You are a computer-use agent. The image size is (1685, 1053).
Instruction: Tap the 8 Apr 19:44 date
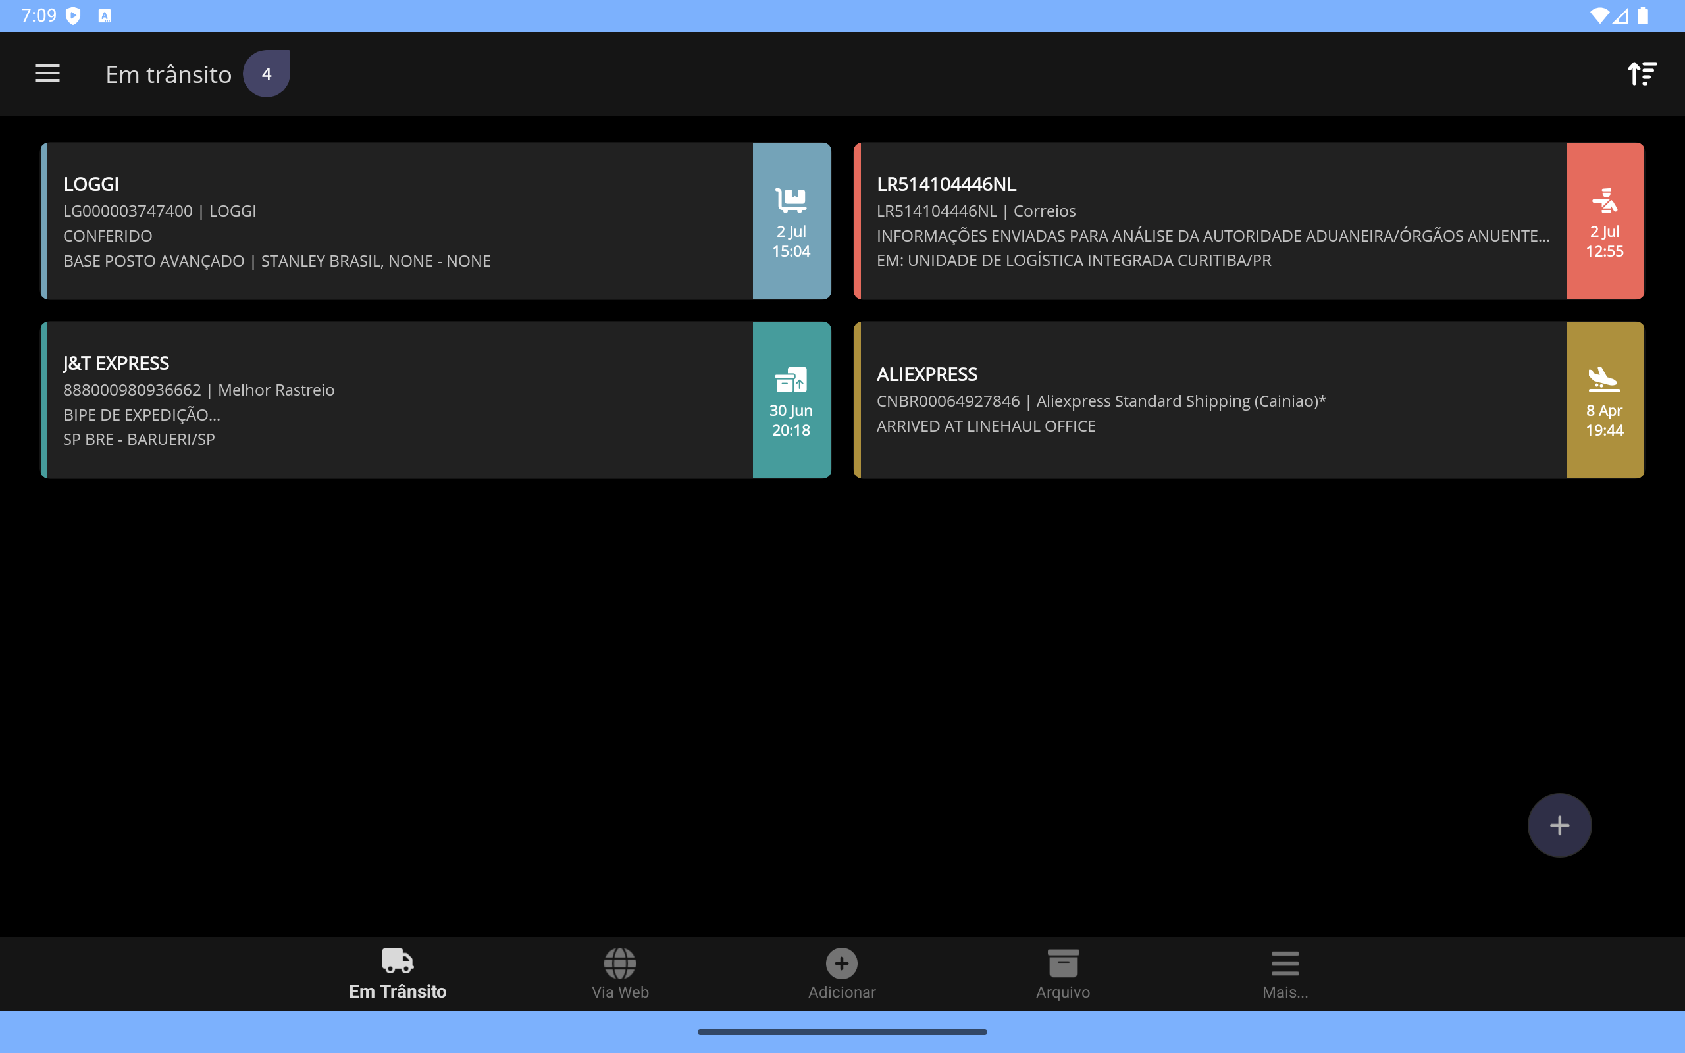[1604, 420]
